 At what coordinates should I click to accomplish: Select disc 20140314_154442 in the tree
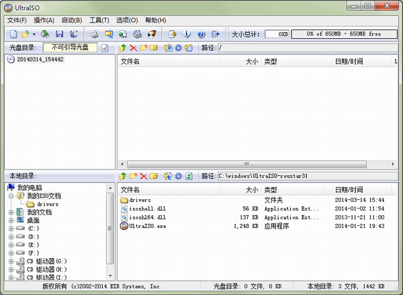40,60
